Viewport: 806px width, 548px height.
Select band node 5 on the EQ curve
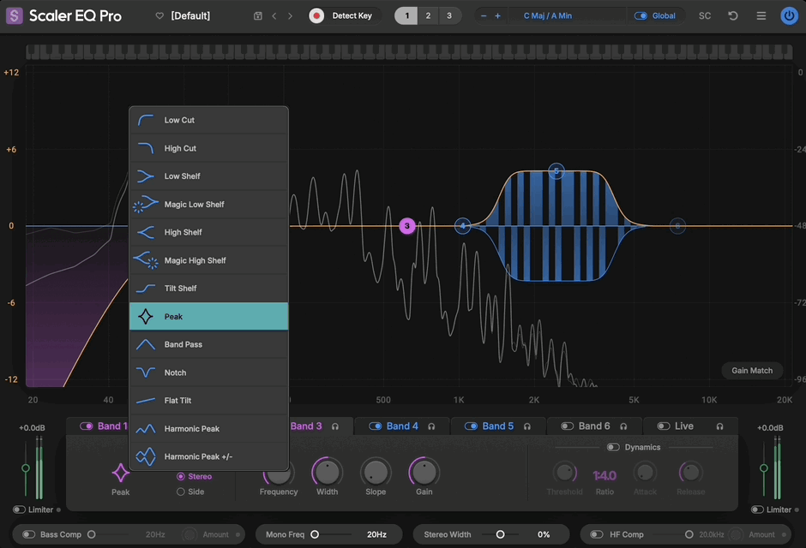556,171
